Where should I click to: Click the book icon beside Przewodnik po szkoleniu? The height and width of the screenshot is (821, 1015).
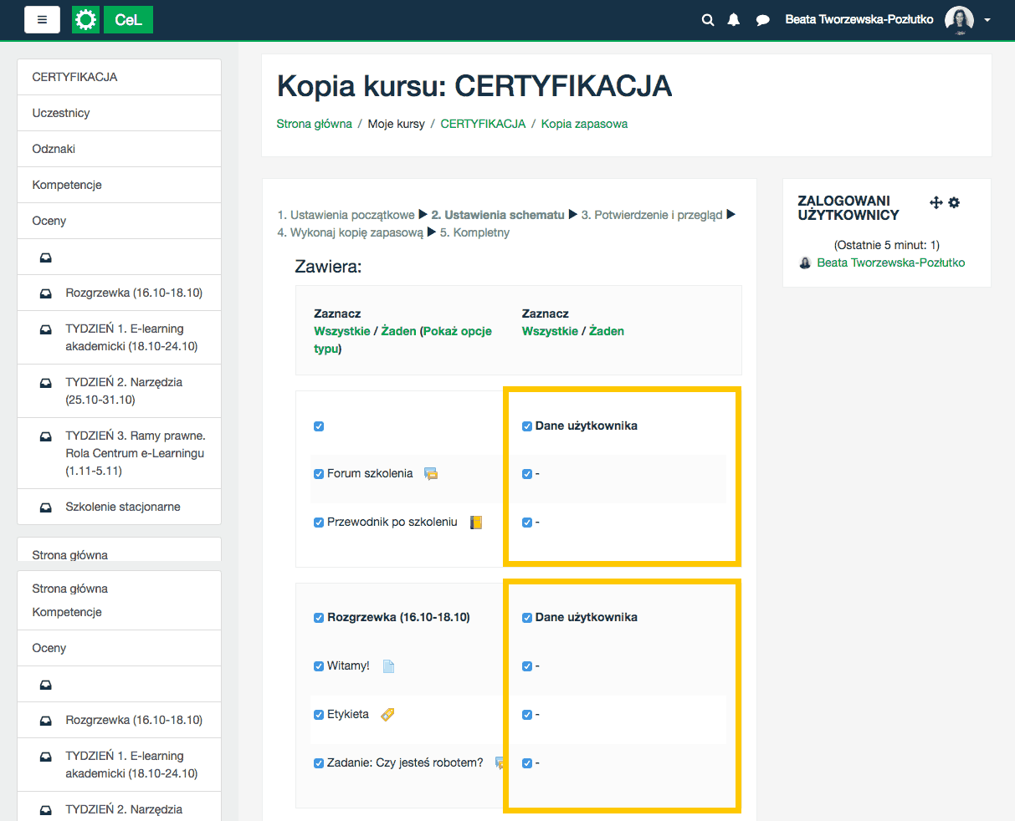point(476,523)
